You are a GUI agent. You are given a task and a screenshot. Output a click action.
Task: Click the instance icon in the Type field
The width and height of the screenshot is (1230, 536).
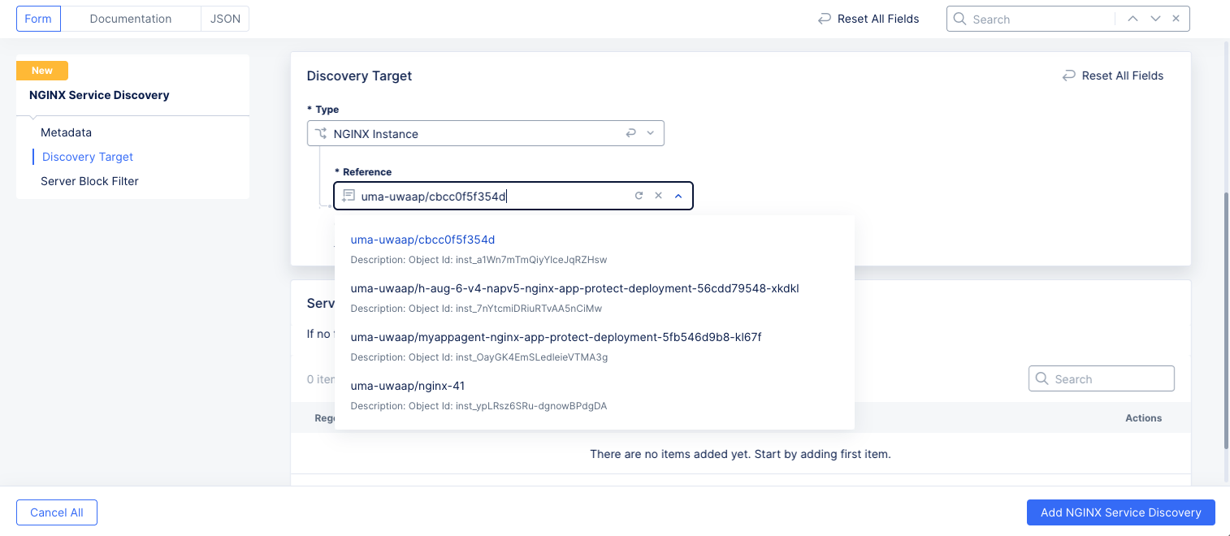tap(323, 132)
